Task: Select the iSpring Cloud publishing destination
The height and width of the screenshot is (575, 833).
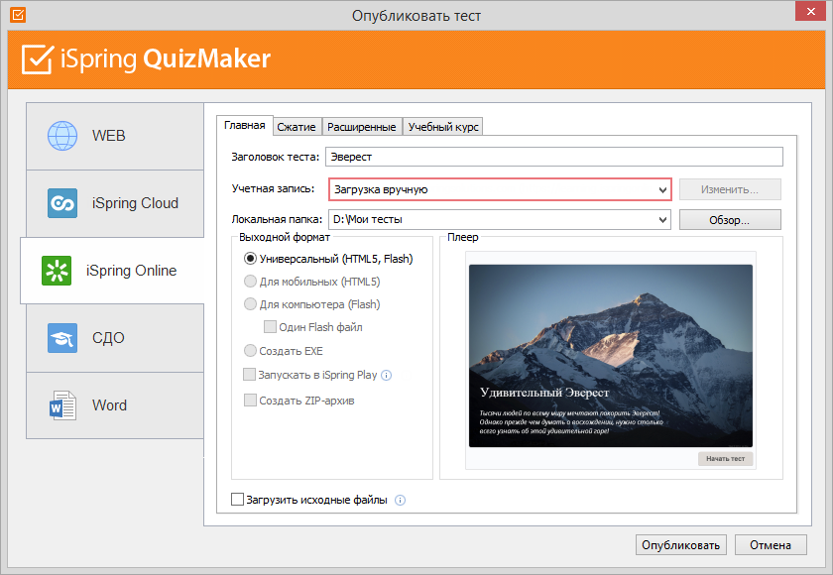Action: 115,203
